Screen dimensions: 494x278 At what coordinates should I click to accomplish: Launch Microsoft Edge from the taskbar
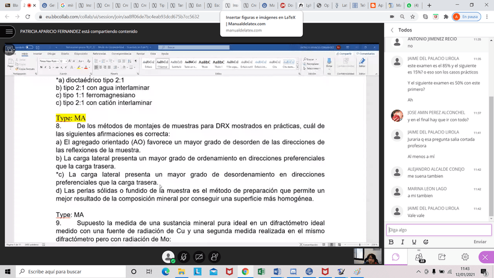point(165,272)
